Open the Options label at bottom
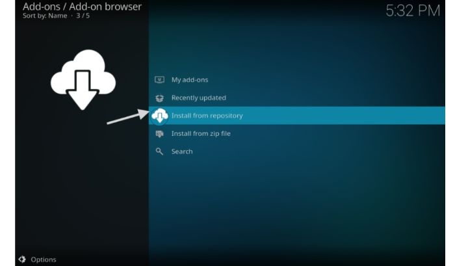 click(x=44, y=259)
